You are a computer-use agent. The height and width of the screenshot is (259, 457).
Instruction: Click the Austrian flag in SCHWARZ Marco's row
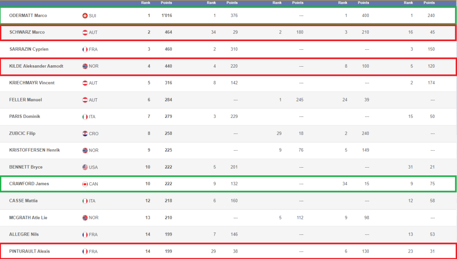[85, 32]
